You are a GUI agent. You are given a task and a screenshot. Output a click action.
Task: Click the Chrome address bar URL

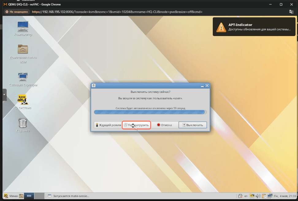117,12
